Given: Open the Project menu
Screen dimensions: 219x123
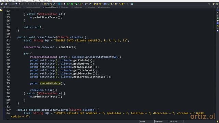Looking at the screenshot, I should pyautogui.click(x=35, y=1).
